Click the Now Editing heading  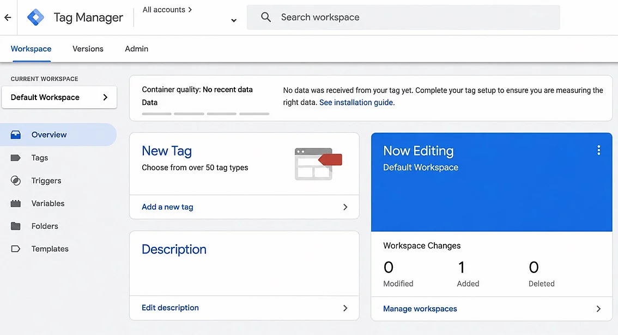(x=418, y=151)
